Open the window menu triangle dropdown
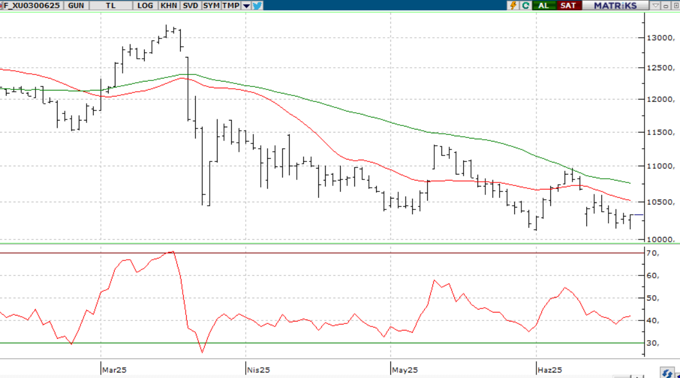This screenshot has width=680, height=378. (x=655, y=5)
